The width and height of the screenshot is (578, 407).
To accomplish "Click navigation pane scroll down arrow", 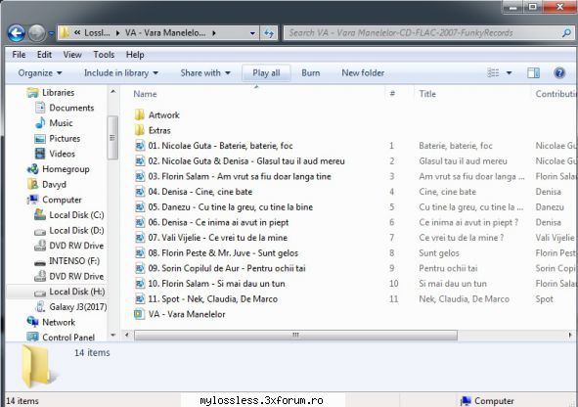I will [113, 336].
